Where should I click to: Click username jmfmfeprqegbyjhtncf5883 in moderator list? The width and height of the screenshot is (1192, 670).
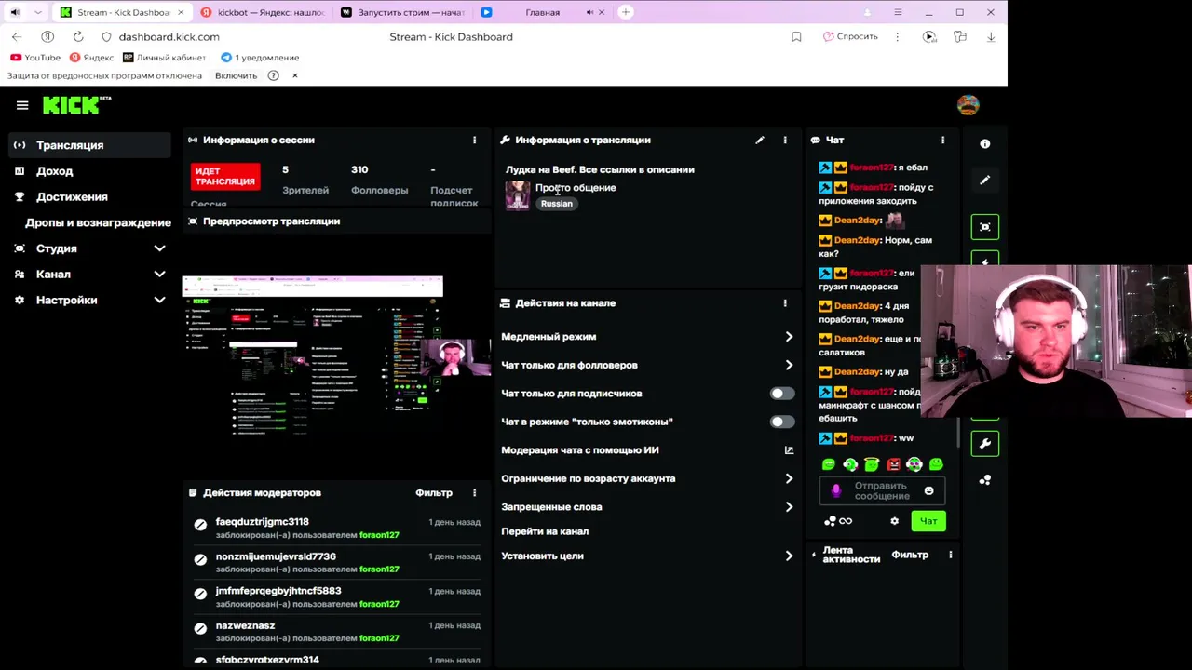coord(278,591)
